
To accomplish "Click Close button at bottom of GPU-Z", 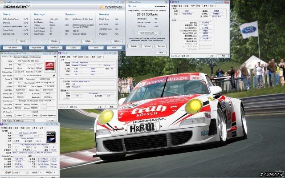I will click(x=51, y=121).
